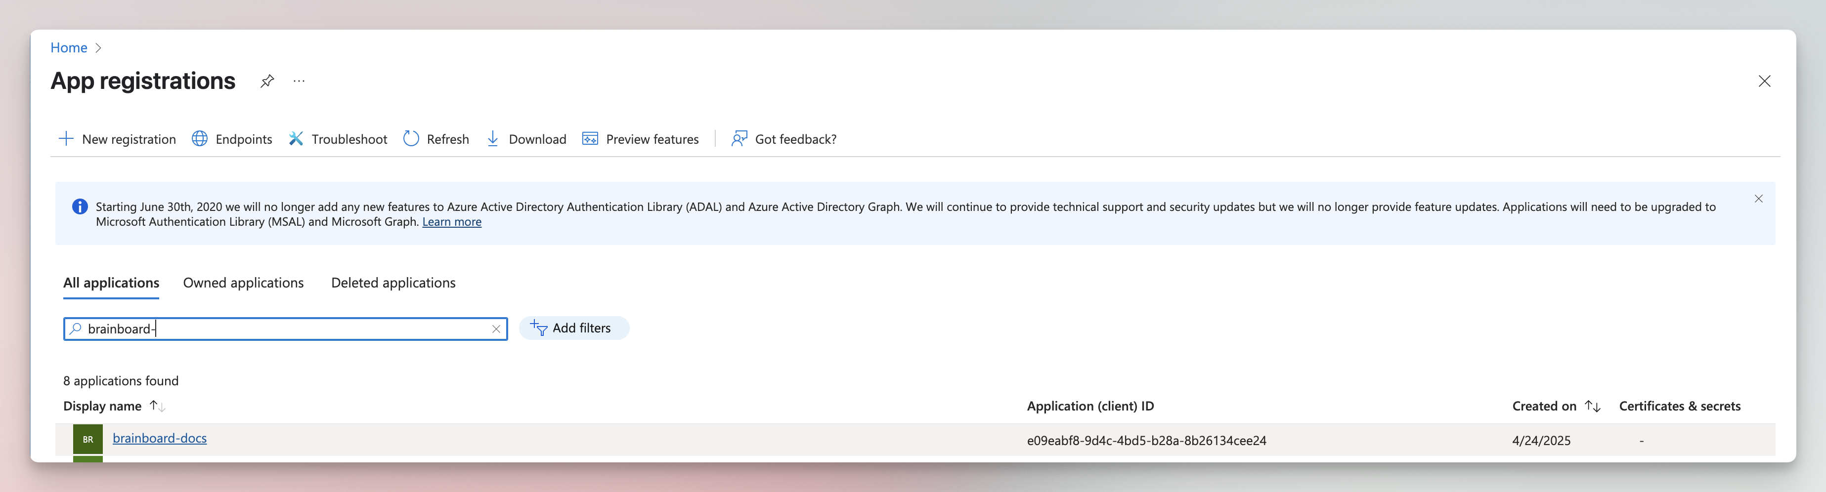1826x492 pixels.
Task: Follow the Learn more link in banner
Action: pos(451,222)
